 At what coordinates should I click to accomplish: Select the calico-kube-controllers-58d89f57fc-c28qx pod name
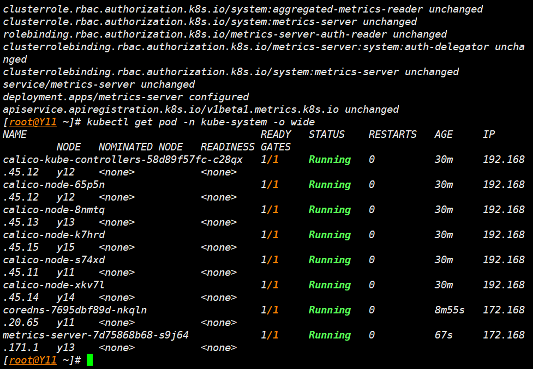pyautogui.click(x=123, y=160)
